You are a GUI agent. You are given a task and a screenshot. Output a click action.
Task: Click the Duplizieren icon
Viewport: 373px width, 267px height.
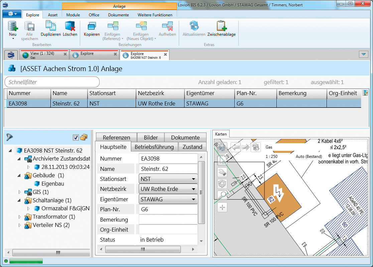(51, 26)
